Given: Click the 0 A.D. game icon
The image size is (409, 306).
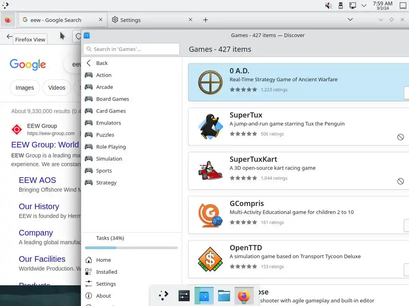Looking at the screenshot, I should (210, 82).
